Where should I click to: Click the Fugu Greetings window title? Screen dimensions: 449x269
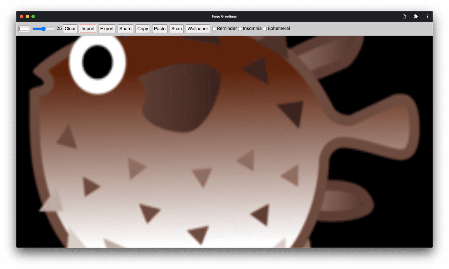click(x=224, y=16)
